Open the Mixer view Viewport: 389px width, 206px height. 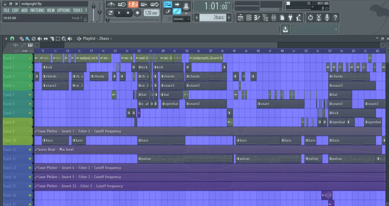[274, 18]
